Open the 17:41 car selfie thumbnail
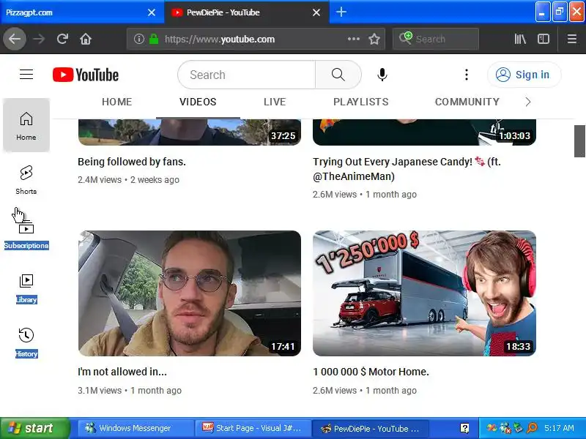The image size is (586, 439). (190, 293)
